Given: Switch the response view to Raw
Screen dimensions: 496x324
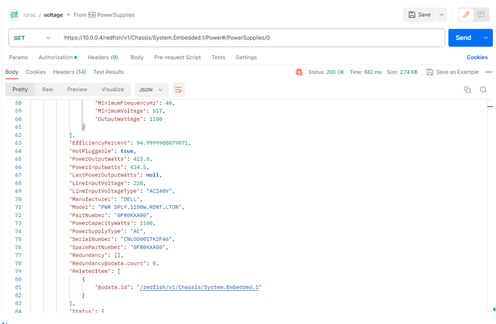Looking at the screenshot, I should click(x=48, y=90).
